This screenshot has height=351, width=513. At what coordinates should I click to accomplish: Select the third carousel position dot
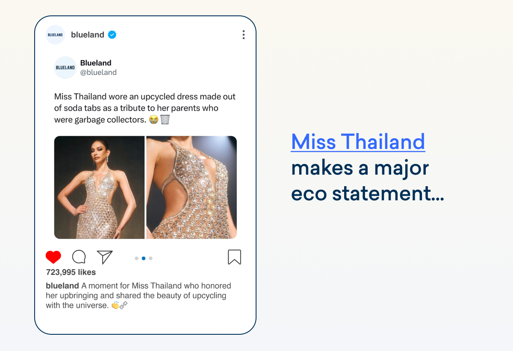[150, 258]
